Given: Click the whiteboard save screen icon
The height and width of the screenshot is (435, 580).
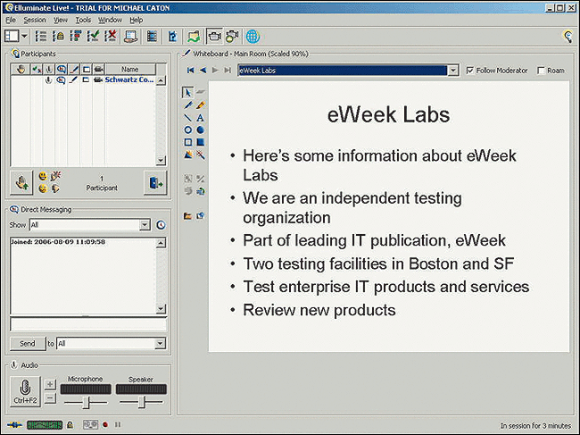Looking at the screenshot, I should pos(201,216).
